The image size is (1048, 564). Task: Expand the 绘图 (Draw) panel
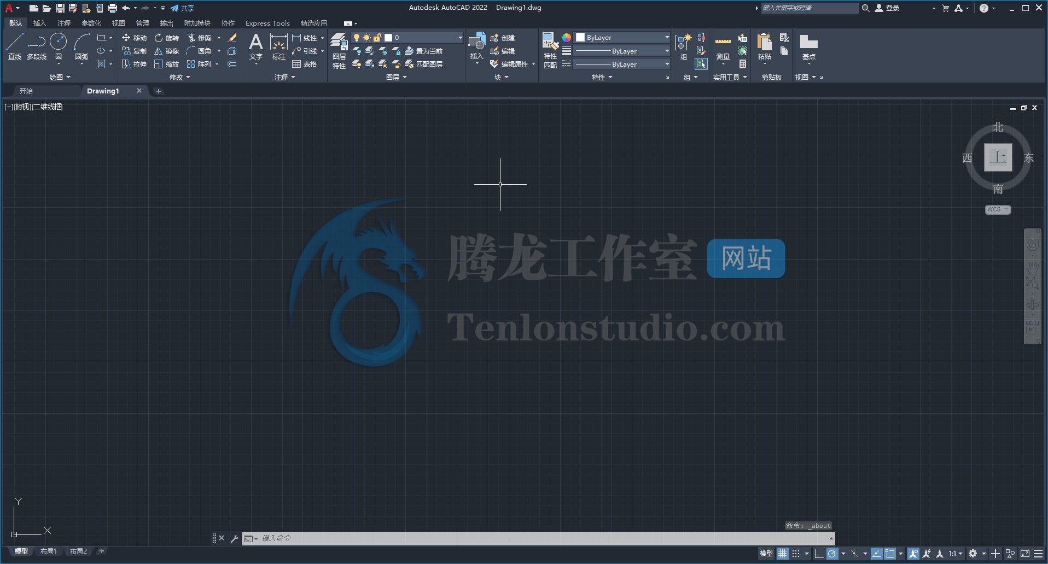[60, 78]
